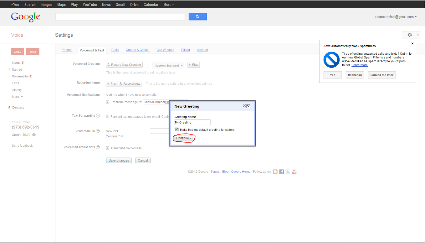Click the Greeting Name field
This screenshot has width=425, height=243.
(193, 122)
